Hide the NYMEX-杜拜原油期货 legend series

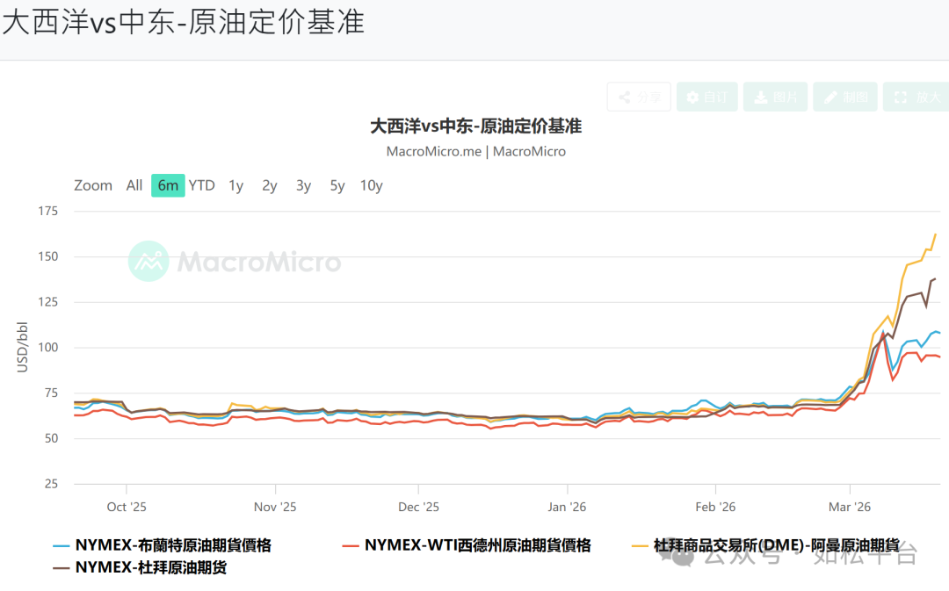coord(140,567)
